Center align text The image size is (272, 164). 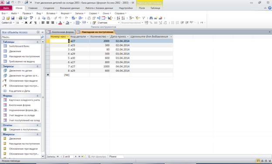click(x=48, y=23)
